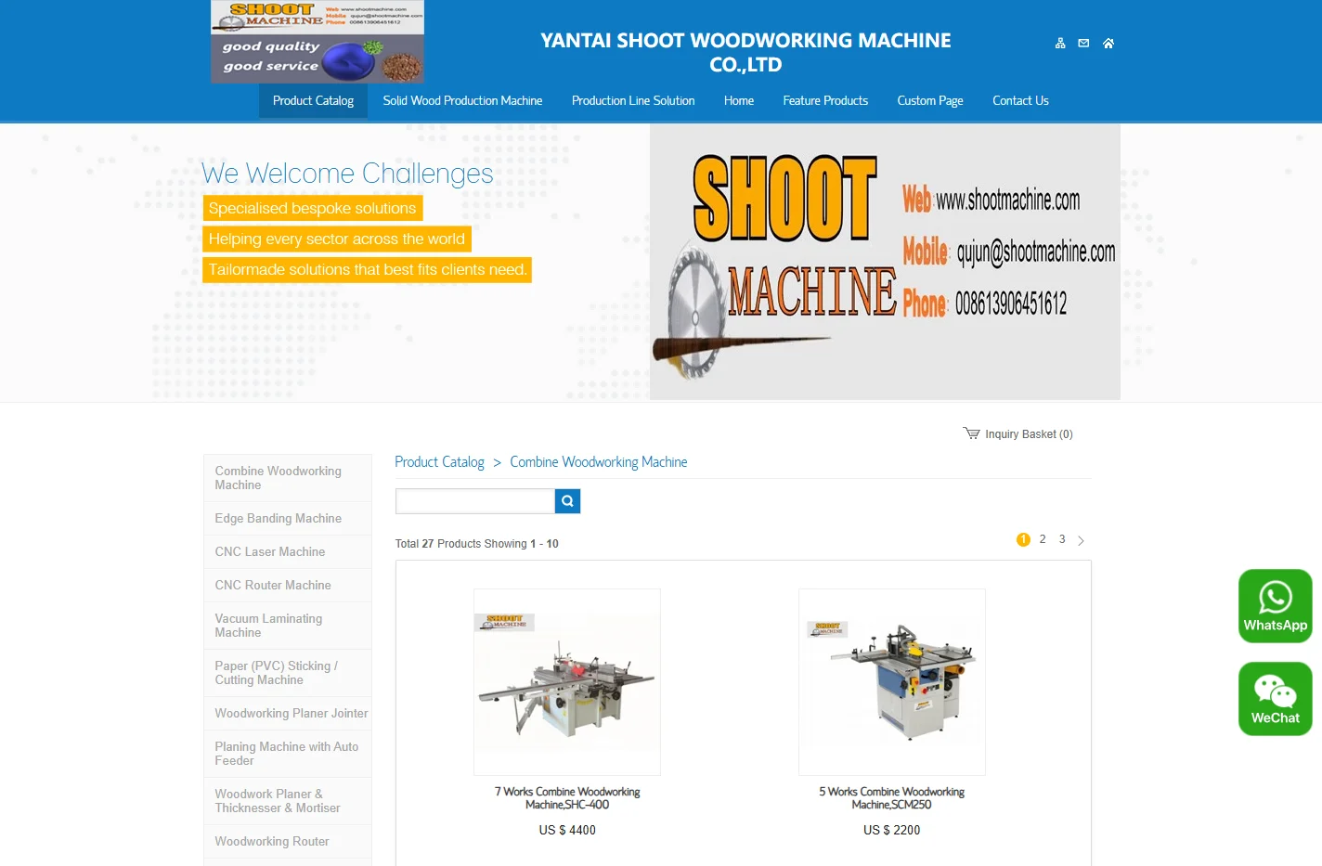Open Contact Us menu item
This screenshot has width=1322, height=866.
[1020, 101]
